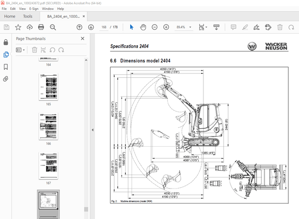
Task: Open the View menu
Action: click(x=22, y=9)
